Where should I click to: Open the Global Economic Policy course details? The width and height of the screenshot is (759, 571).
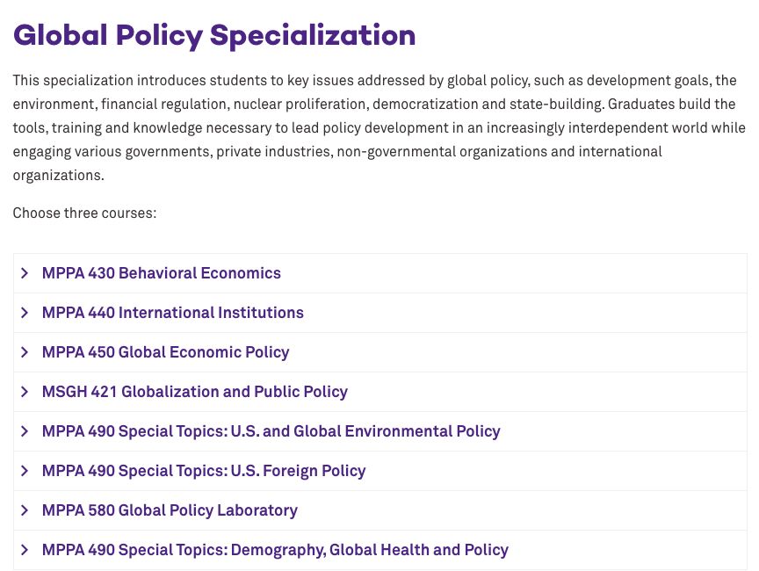[x=166, y=352]
